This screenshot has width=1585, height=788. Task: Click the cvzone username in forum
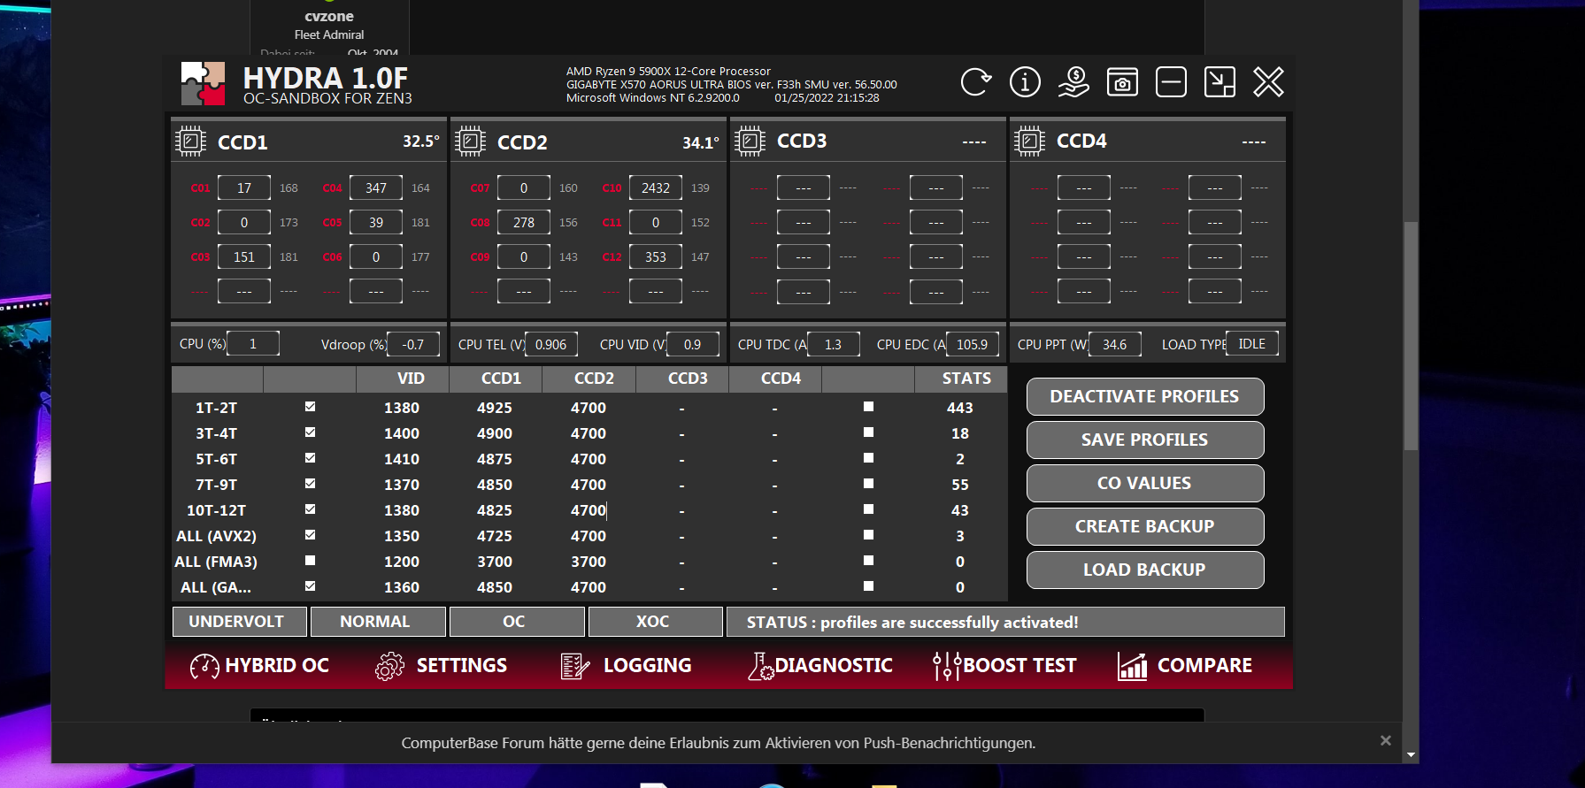pyautogui.click(x=329, y=16)
